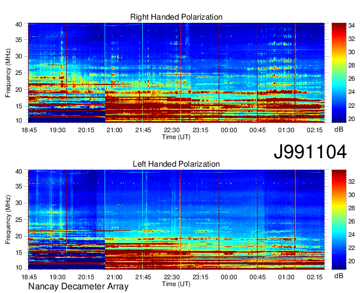Click 22:30 time tick of Left Handed plot
The width and height of the screenshot is (361, 293).
(x=172, y=277)
